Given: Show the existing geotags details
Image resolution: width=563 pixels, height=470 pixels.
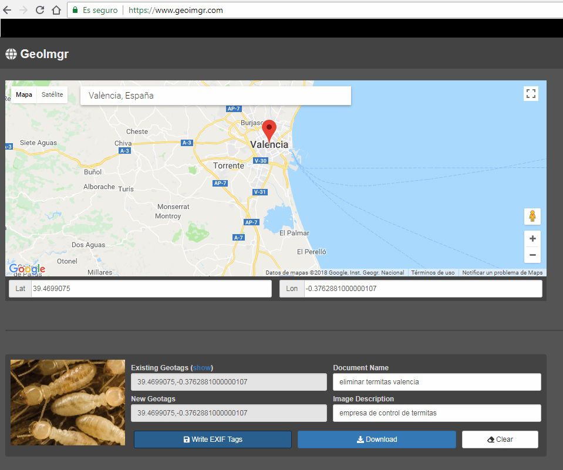Looking at the screenshot, I should pos(202,367).
